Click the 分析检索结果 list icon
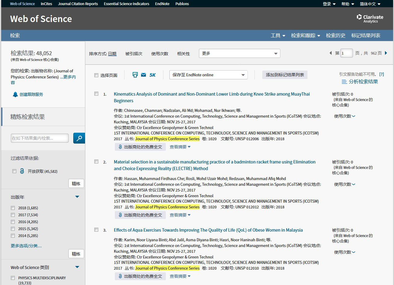The height and width of the screenshot is (285, 394). coord(344,82)
